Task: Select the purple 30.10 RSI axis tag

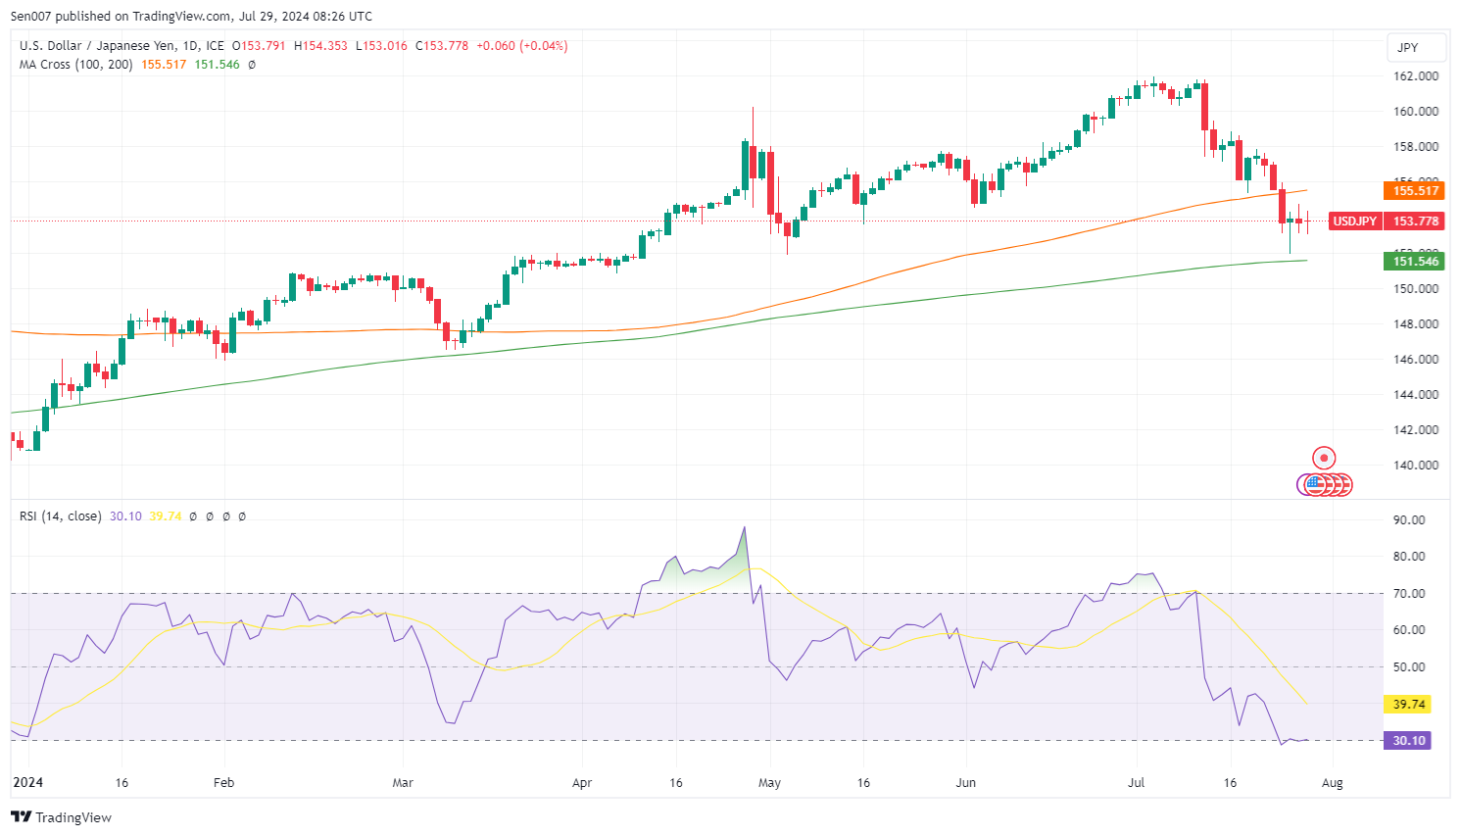Action: 1408,740
